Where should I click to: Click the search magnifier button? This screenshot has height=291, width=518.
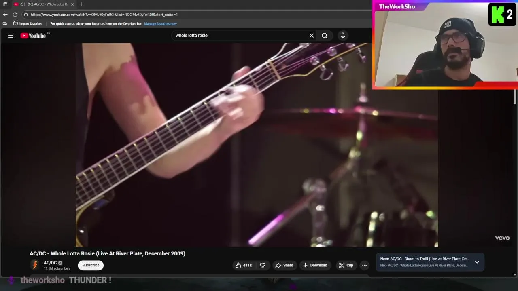point(325,36)
